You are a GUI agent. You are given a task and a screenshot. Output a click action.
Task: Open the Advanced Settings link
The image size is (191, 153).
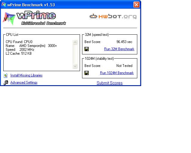coord(24,82)
